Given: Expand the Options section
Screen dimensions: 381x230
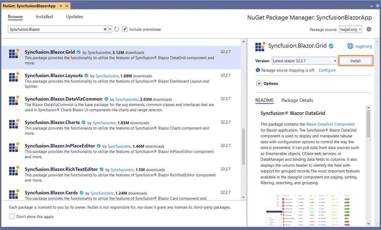Looking at the screenshot, I should 260,83.
